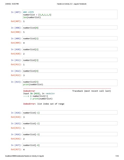124x160 pixels.
Task: Click the Out[417] output label
Action: 16,149
